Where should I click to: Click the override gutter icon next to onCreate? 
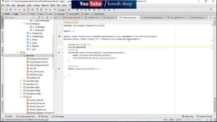click(59, 53)
